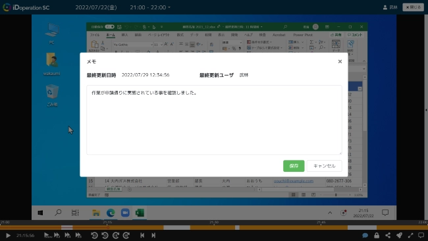Skip forward 10 seconds
This screenshot has height=241, width=428.
116,235
